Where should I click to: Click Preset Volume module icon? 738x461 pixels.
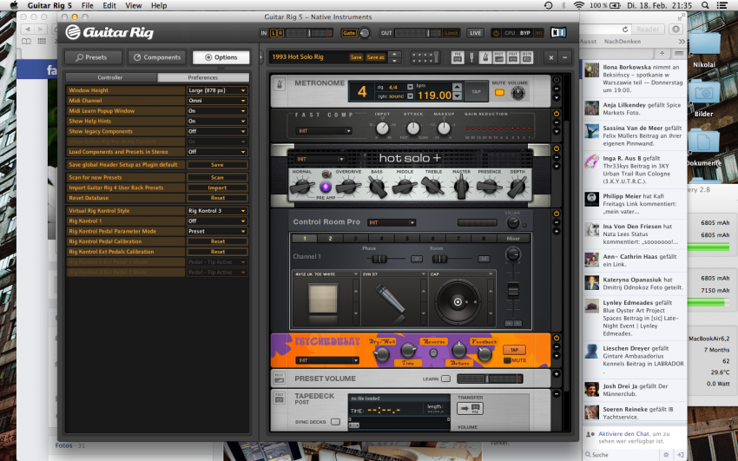(x=279, y=378)
